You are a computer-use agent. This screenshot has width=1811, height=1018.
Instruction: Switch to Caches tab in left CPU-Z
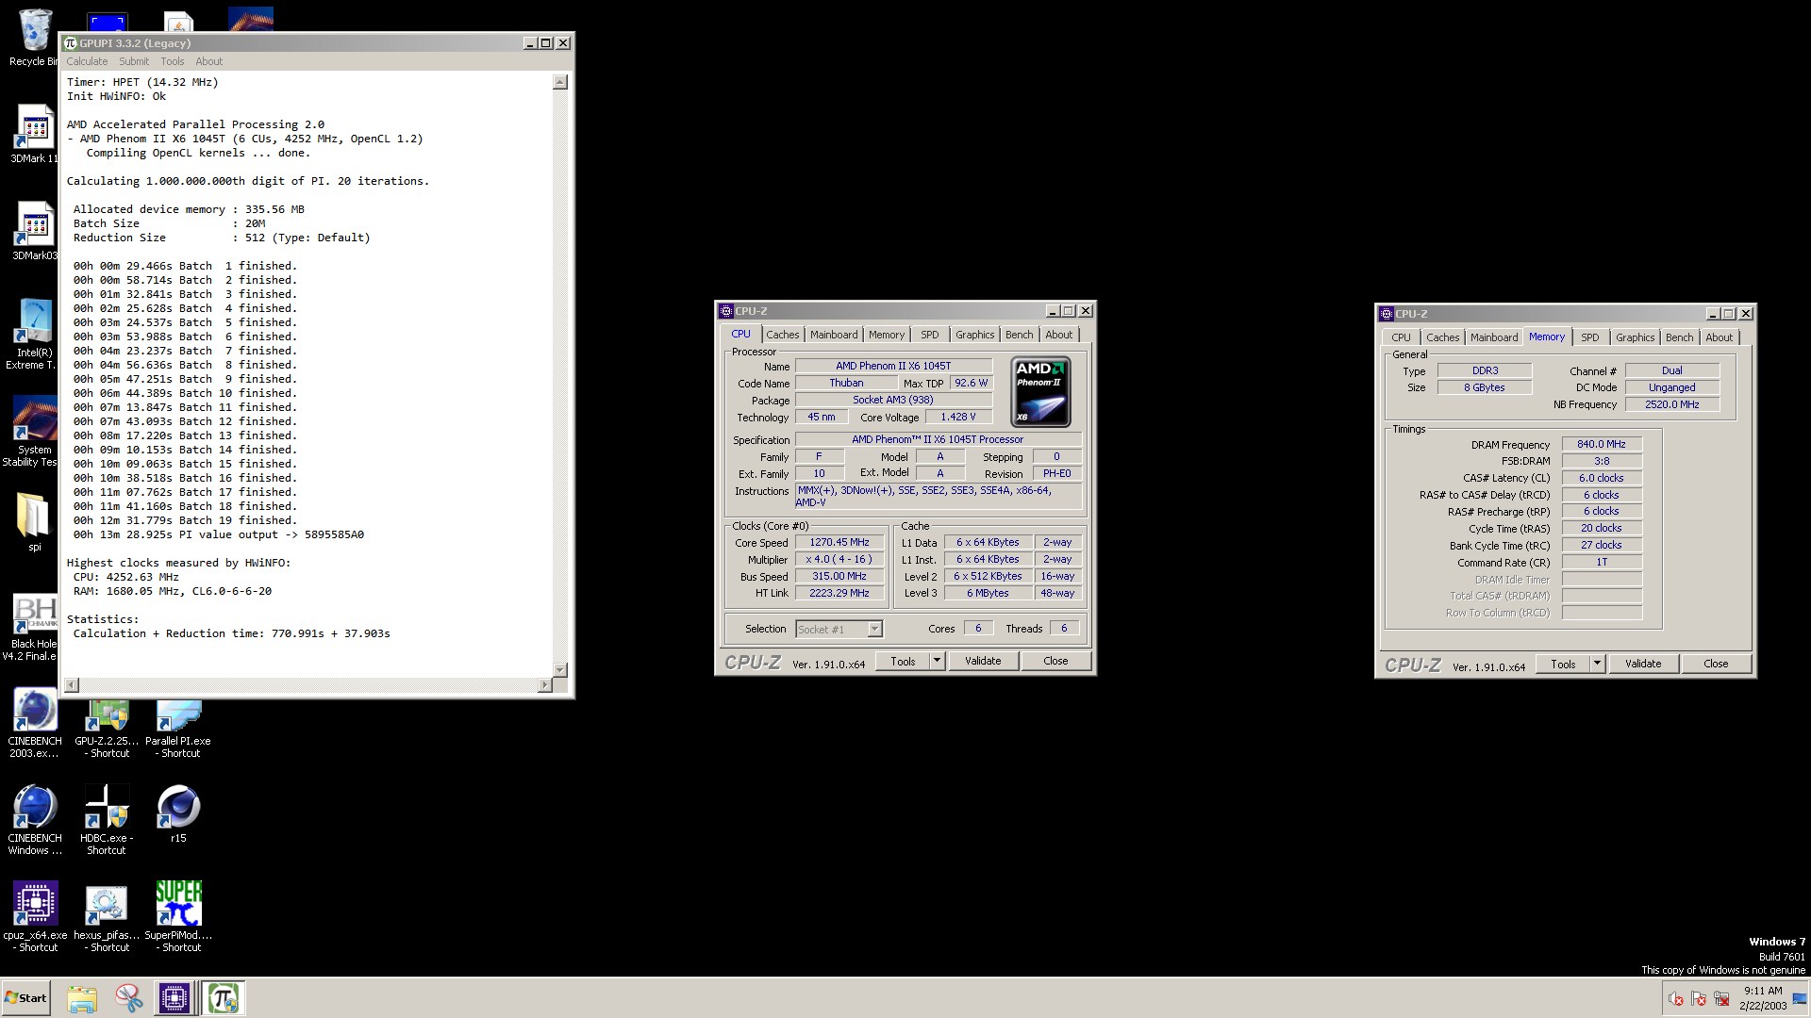[x=782, y=335]
